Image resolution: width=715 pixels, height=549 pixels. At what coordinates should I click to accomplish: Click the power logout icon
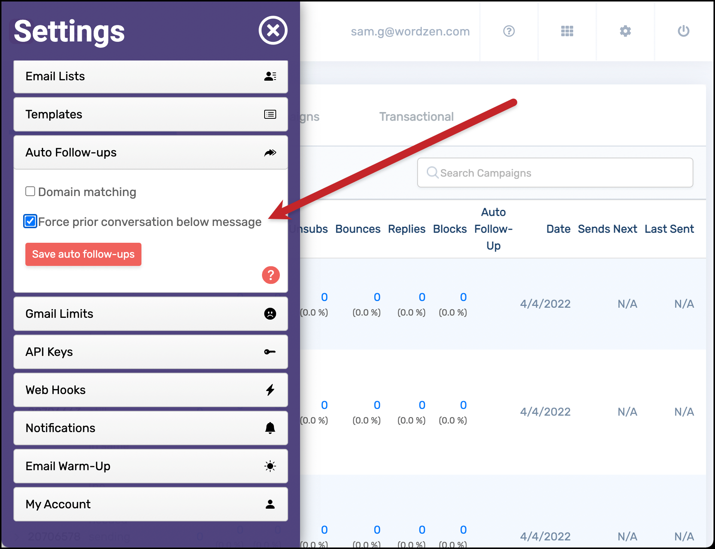coord(684,31)
